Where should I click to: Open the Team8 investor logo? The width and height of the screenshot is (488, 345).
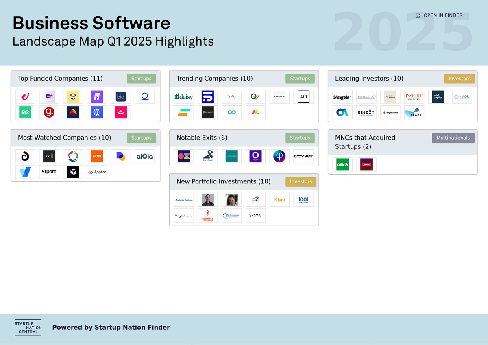(414, 112)
